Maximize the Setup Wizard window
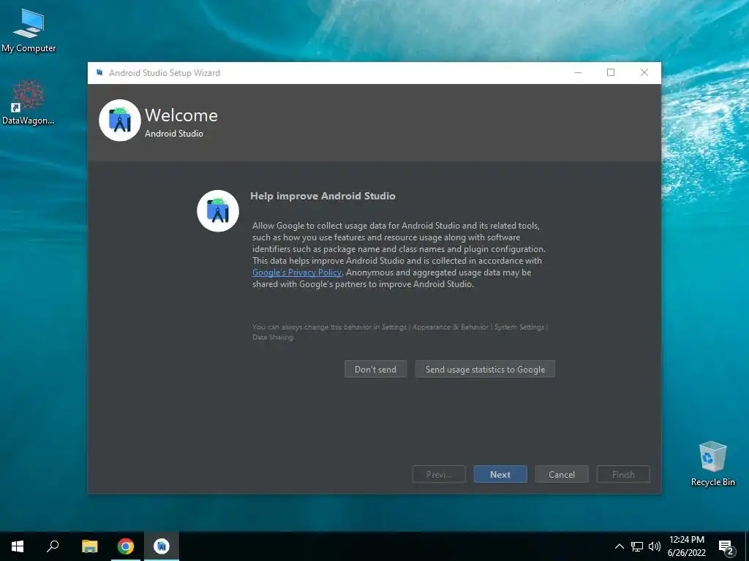The height and width of the screenshot is (561, 749). pos(611,72)
